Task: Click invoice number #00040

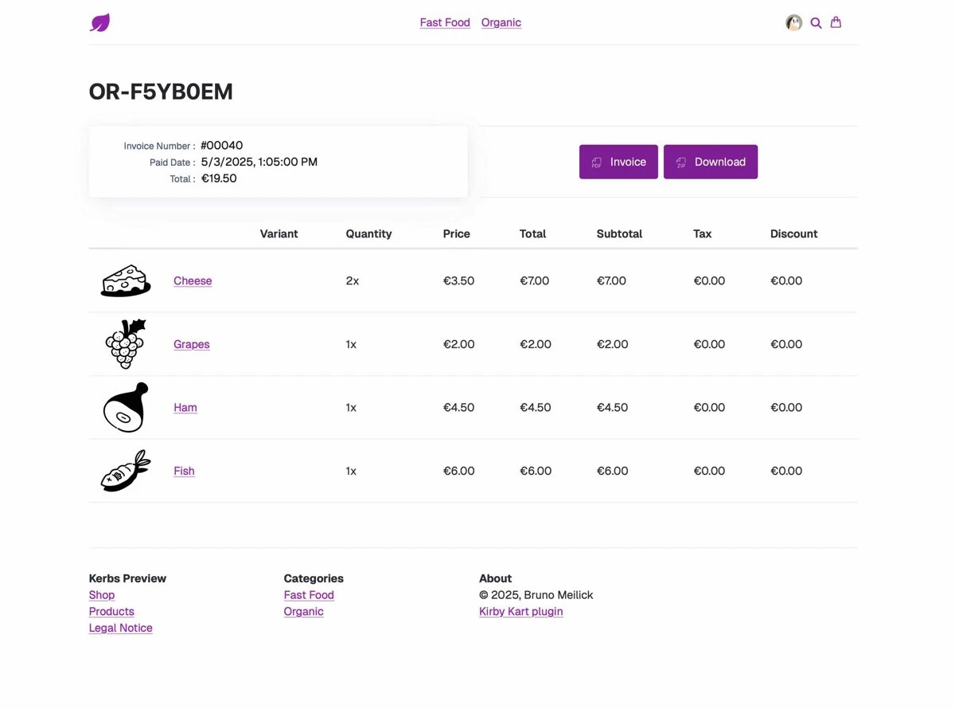Action: pos(222,145)
